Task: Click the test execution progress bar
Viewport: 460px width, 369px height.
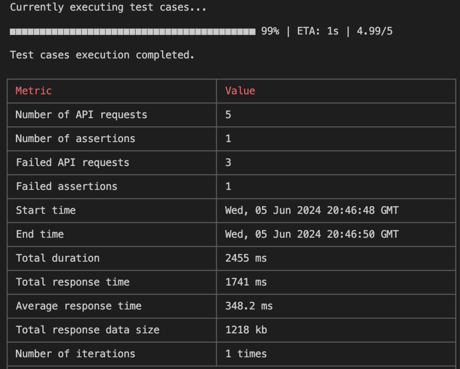Action: pyautogui.click(x=133, y=32)
